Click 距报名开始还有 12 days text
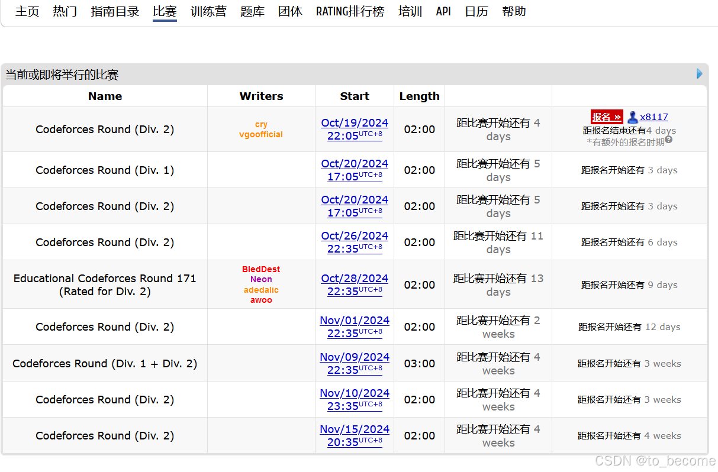 629,326
